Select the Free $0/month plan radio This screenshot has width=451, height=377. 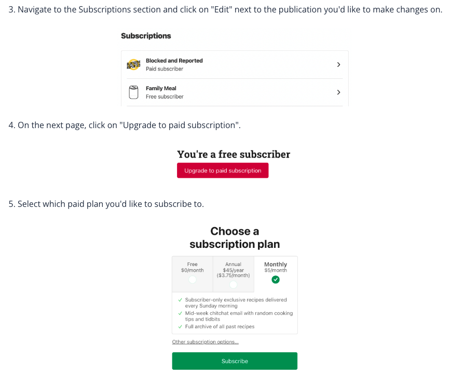point(193,280)
